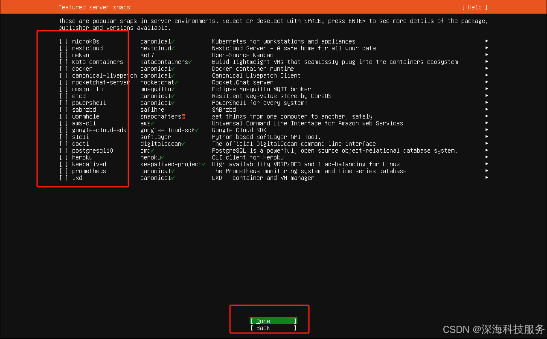Tick the sabnzbd snap checkbox
The width and height of the screenshot is (547, 339).
point(64,110)
